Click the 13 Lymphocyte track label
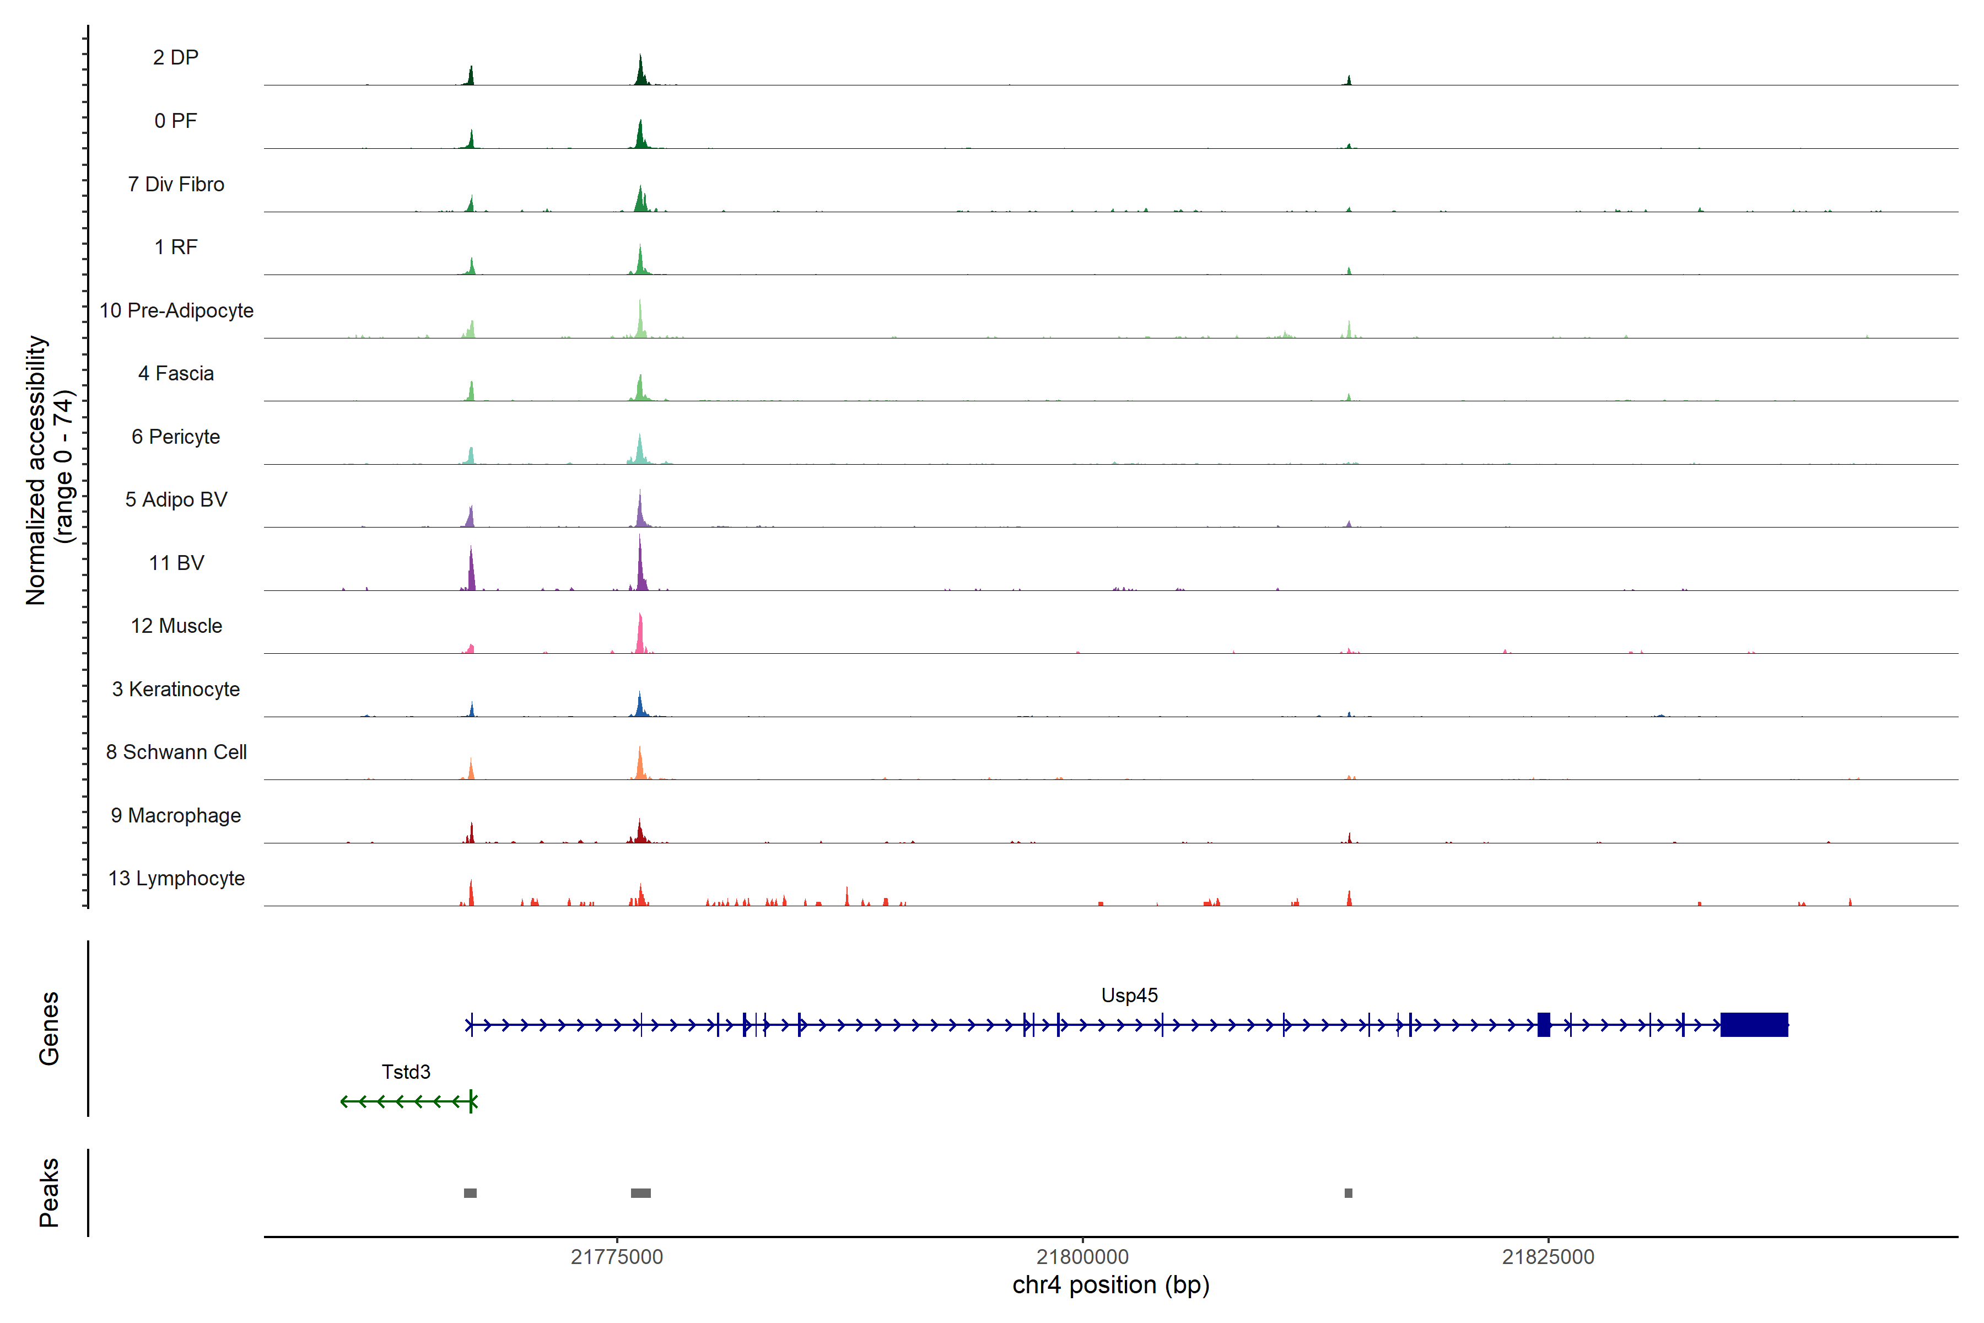 pyautogui.click(x=176, y=878)
